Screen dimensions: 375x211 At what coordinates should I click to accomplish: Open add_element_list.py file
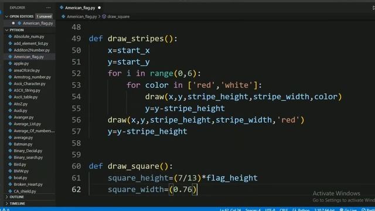click(31, 43)
